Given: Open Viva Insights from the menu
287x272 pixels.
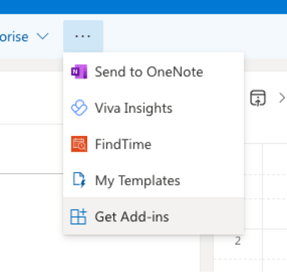Looking at the screenshot, I should (x=154, y=108).
